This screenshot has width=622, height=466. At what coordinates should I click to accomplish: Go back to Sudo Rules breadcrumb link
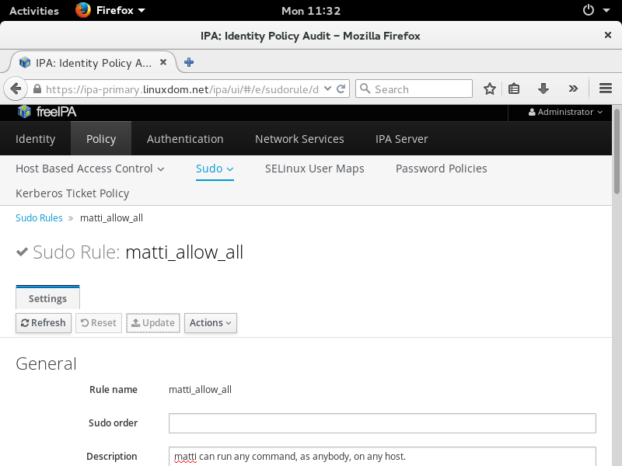coord(39,218)
